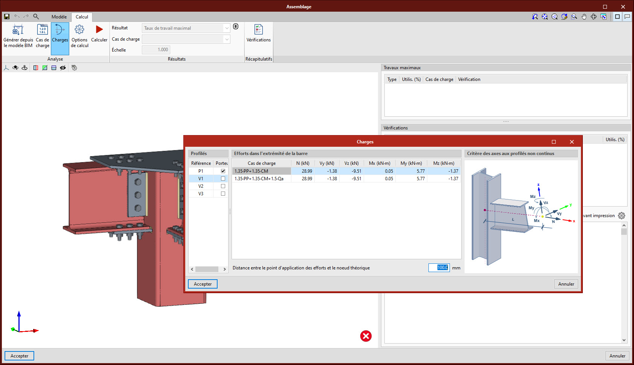Viewport: 634px width, 365px height.
Task: Click the Calculer play icon
Action: [99, 30]
